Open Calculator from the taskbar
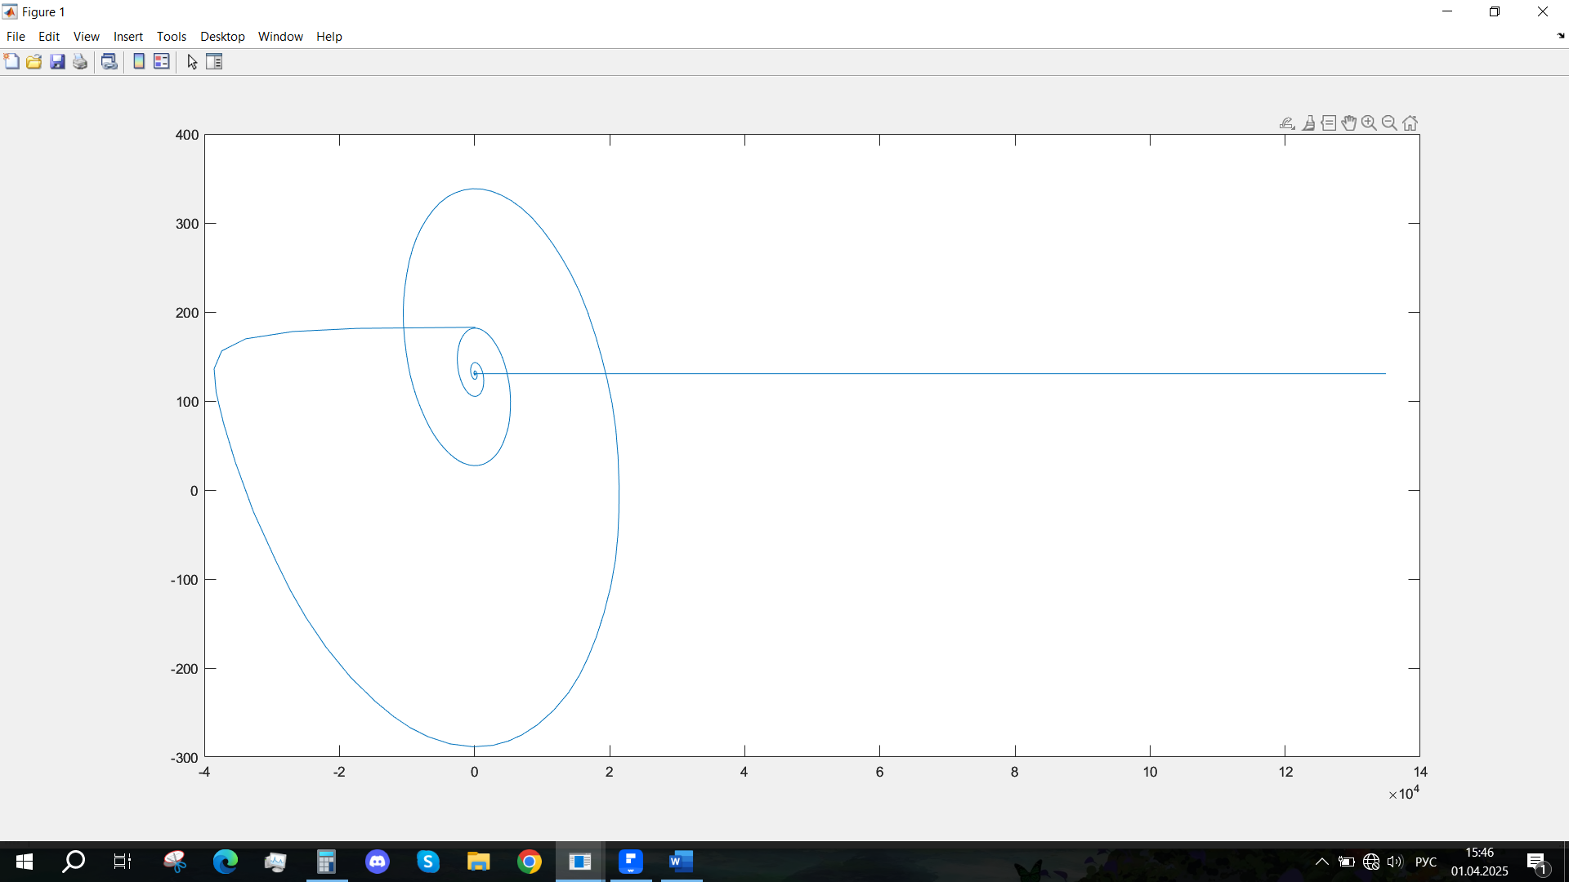1569x882 pixels. coord(327,862)
